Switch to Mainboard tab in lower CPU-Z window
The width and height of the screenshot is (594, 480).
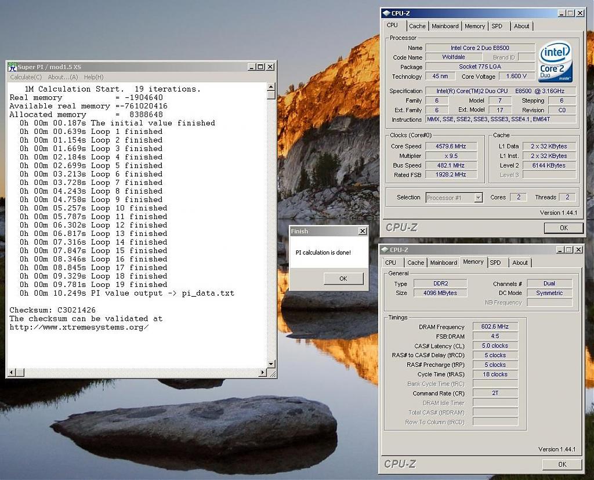pos(443,263)
